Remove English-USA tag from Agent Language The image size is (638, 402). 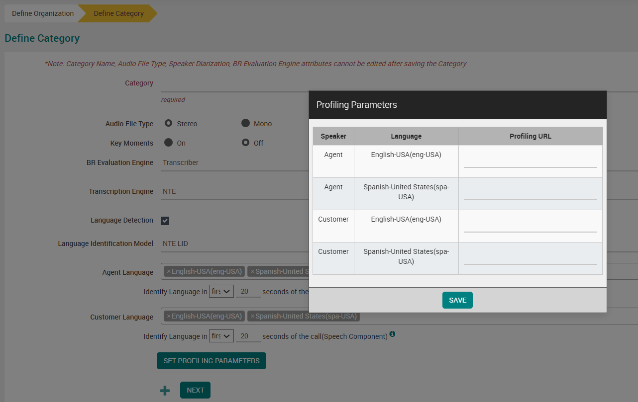169,271
